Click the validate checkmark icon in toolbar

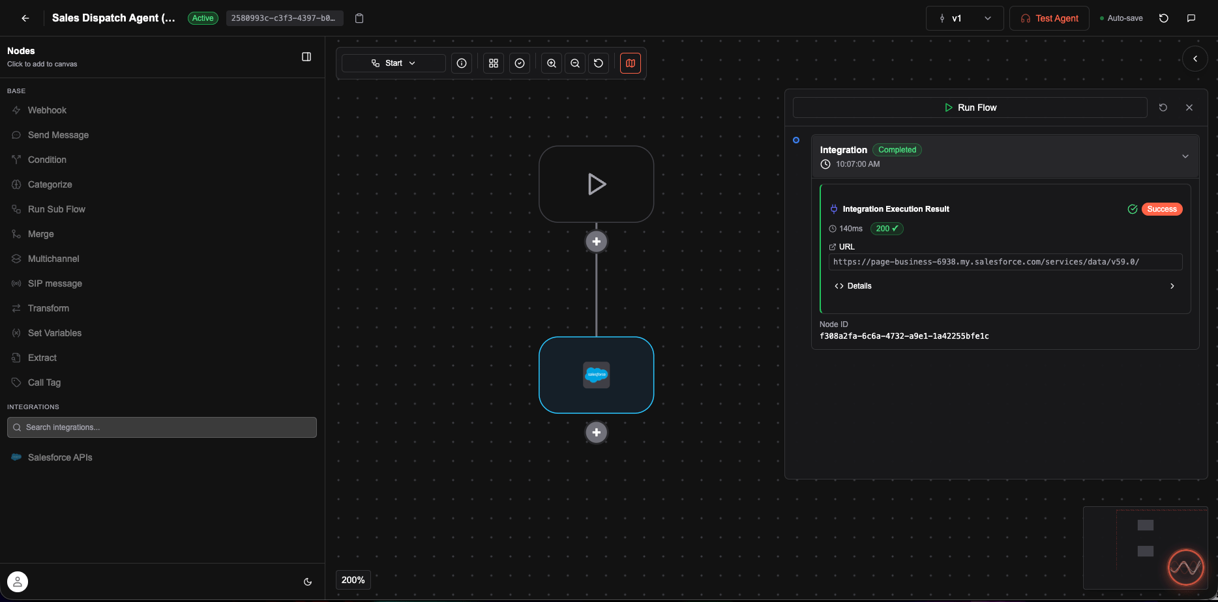[520, 63]
